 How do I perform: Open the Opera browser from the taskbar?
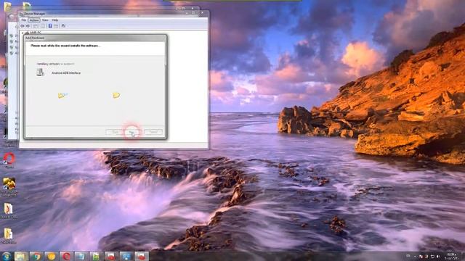(66, 256)
